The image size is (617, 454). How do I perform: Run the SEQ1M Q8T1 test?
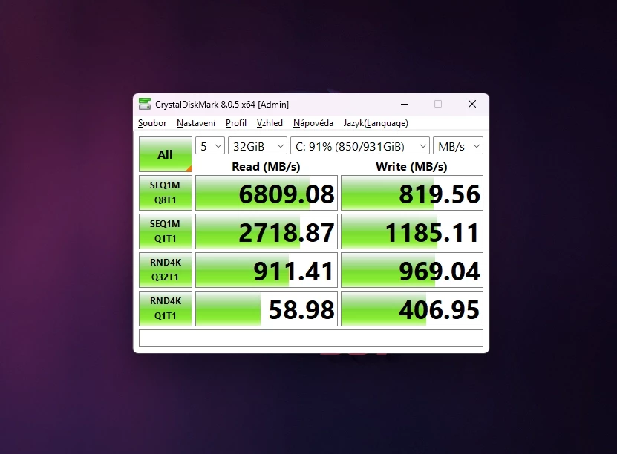coord(166,193)
